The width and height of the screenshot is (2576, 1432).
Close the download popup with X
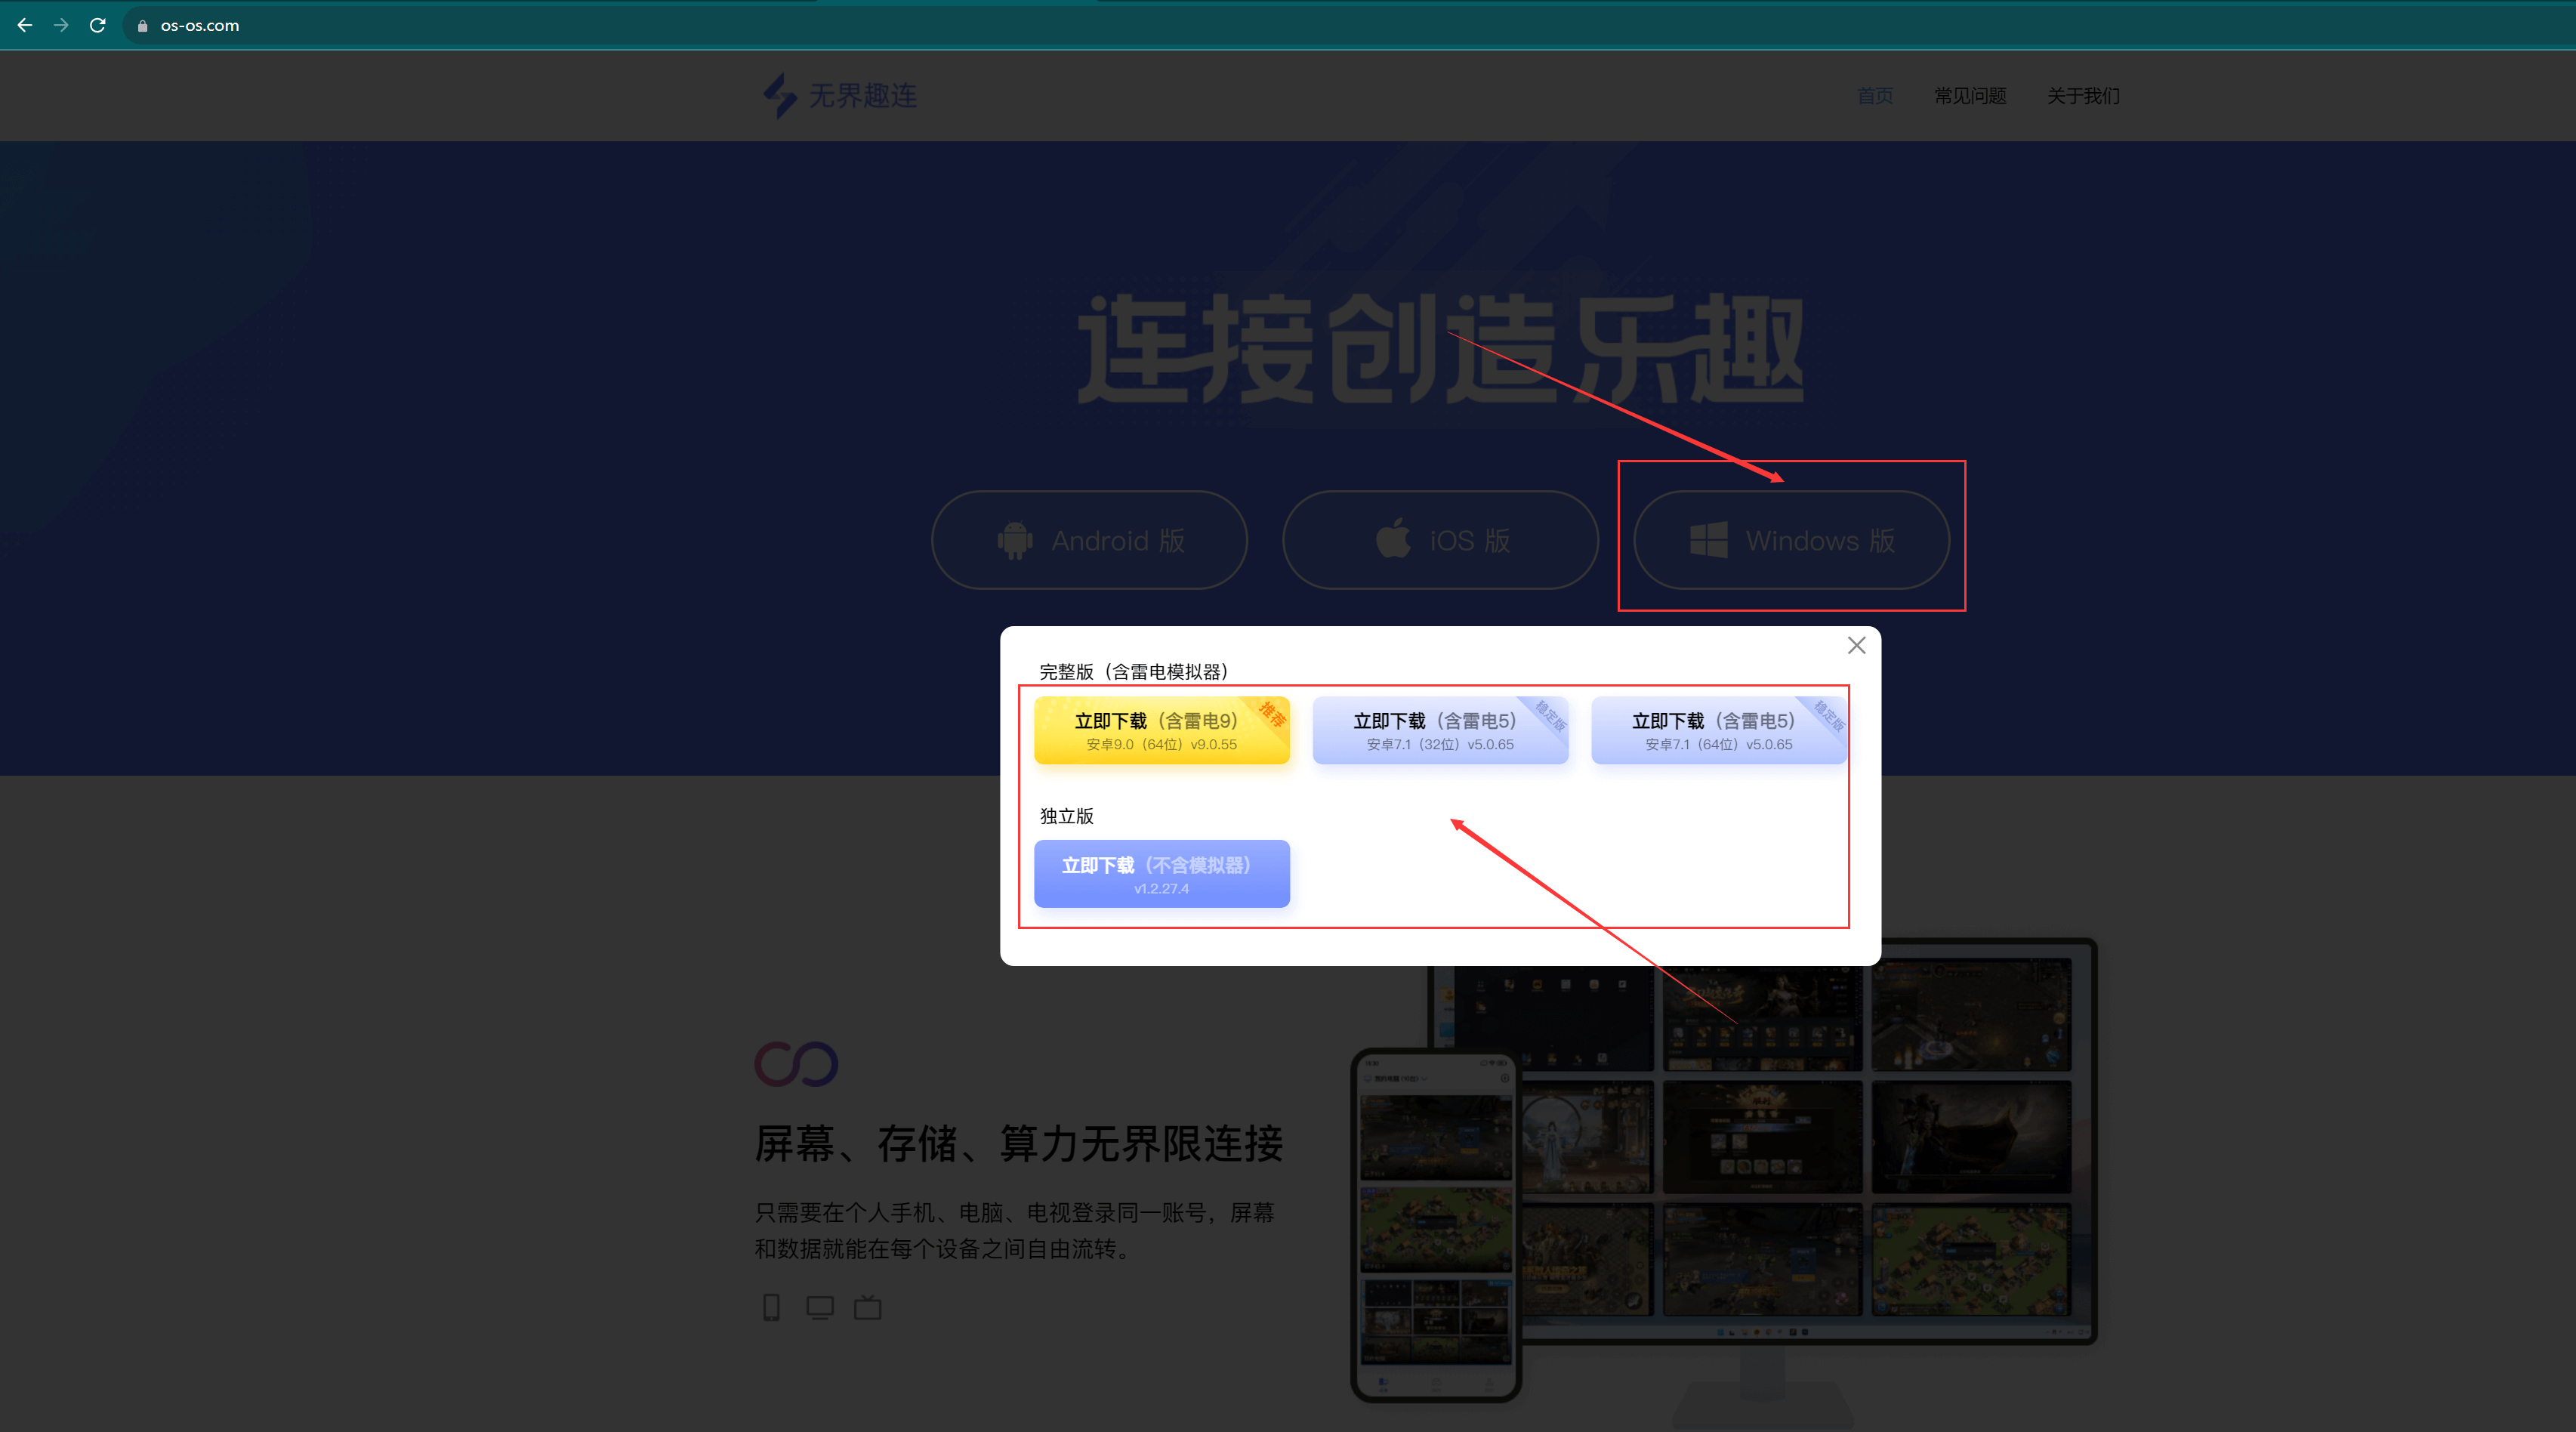tap(1856, 645)
